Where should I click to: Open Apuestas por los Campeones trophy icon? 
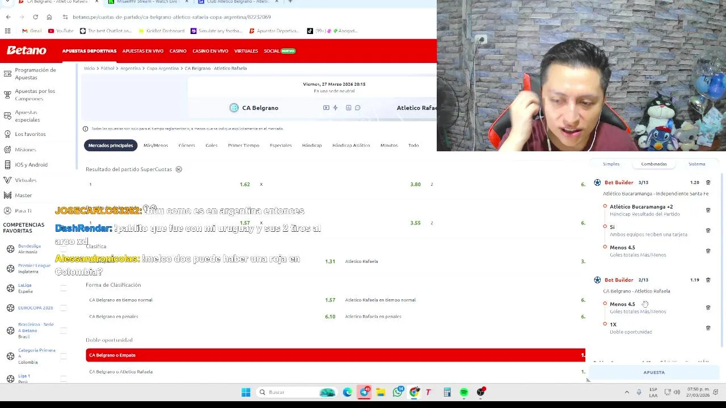[7, 95]
